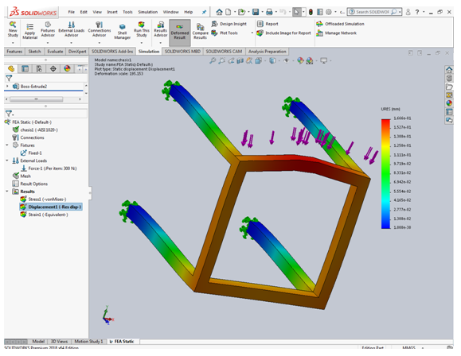The height and width of the screenshot is (356, 461).
Task: Open New Study dropdown arrow
Action: [13, 43]
